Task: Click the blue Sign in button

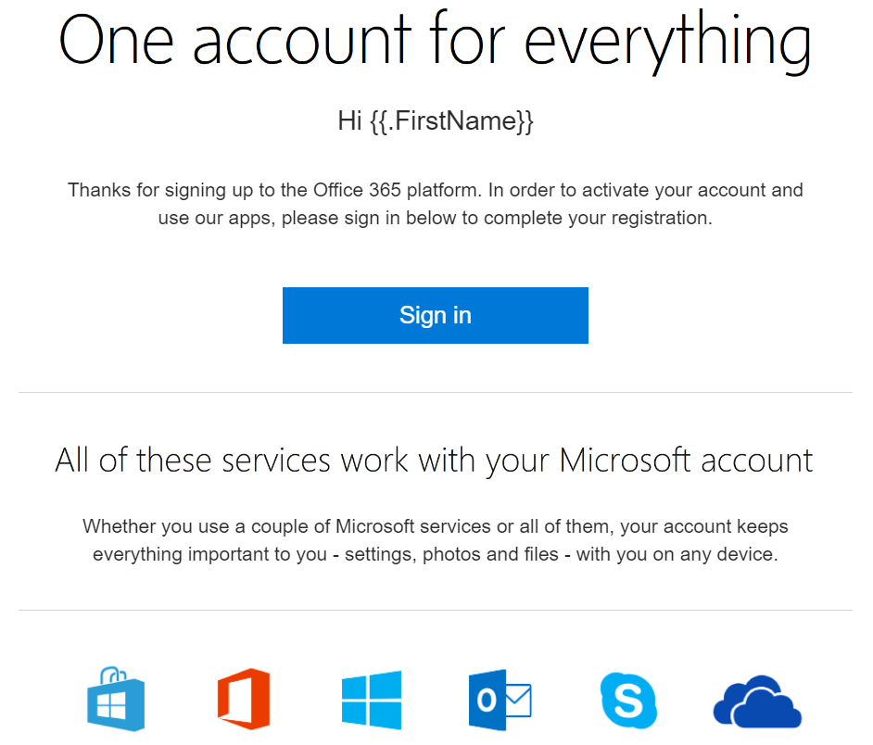Action: pos(435,316)
